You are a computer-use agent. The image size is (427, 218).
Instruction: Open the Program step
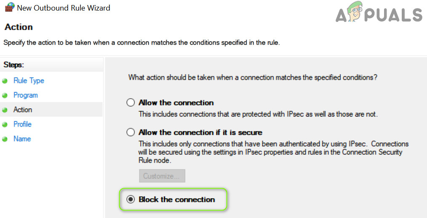26,95
